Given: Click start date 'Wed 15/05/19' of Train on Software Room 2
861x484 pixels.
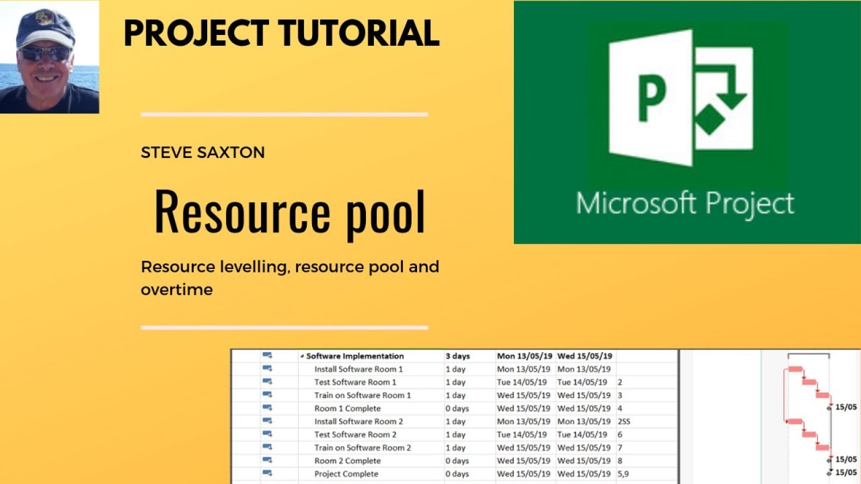Looking at the screenshot, I should [523, 448].
